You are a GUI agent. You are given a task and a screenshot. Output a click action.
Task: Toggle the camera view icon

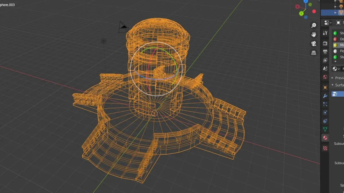(314, 43)
